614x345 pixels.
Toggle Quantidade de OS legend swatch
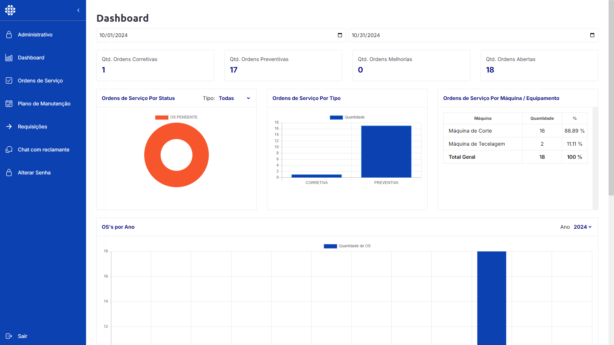[330, 246]
